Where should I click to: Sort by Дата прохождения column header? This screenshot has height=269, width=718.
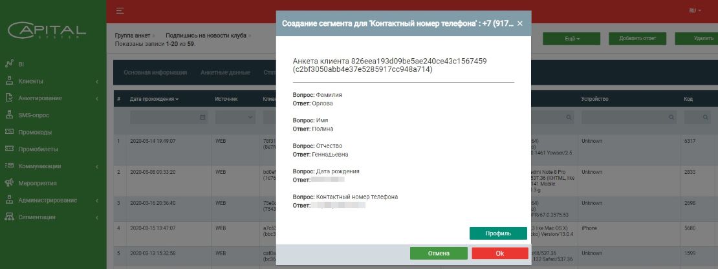click(x=154, y=99)
